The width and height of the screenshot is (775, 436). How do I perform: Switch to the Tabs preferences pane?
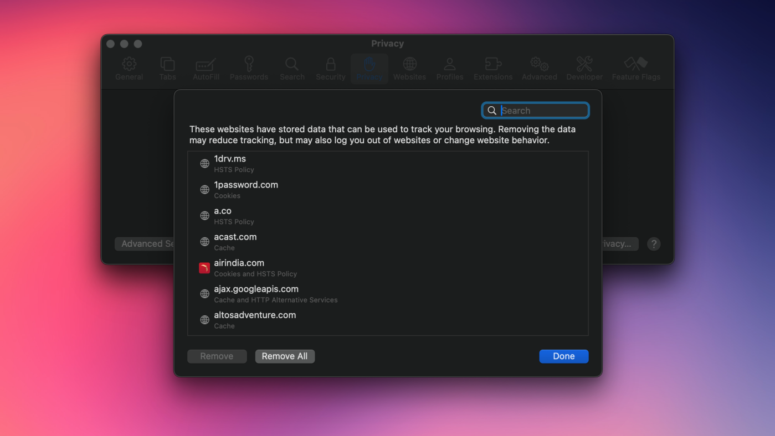point(167,69)
